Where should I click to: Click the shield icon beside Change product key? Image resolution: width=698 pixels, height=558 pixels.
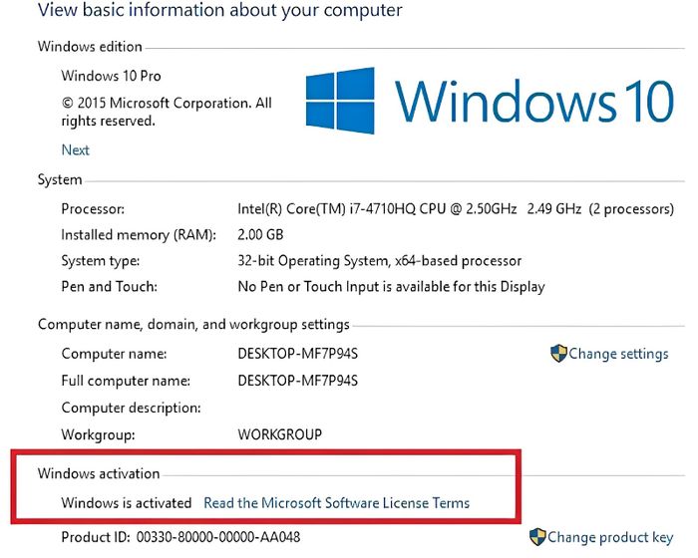(x=537, y=537)
